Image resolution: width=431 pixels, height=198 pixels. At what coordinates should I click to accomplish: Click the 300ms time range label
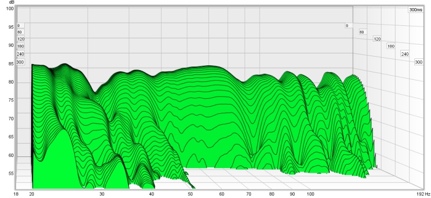(x=415, y=10)
